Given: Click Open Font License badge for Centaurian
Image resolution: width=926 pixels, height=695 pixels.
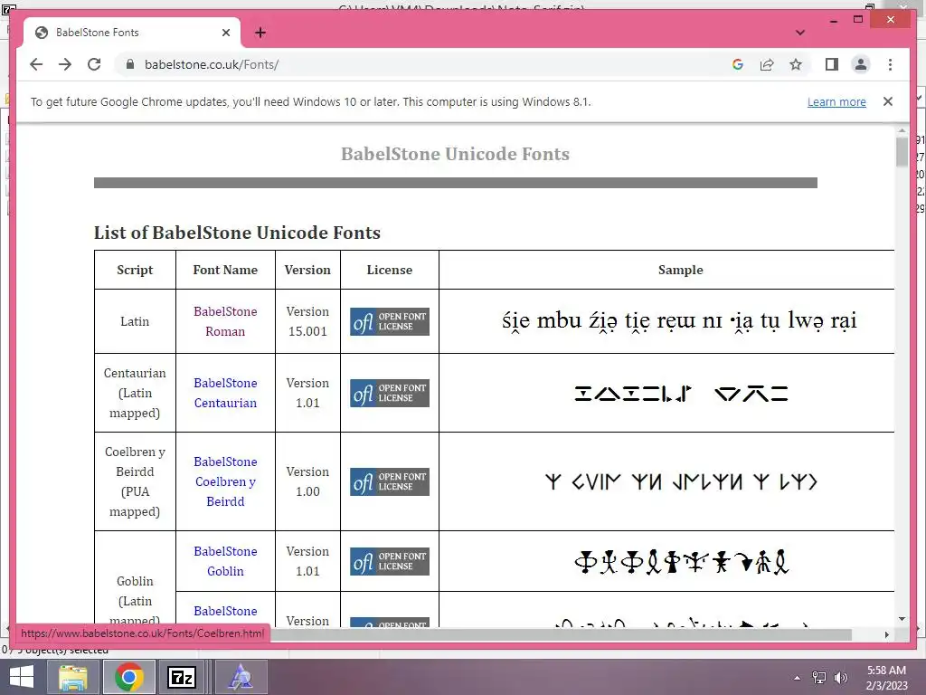Looking at the screenshot, I should coord(389,393).
